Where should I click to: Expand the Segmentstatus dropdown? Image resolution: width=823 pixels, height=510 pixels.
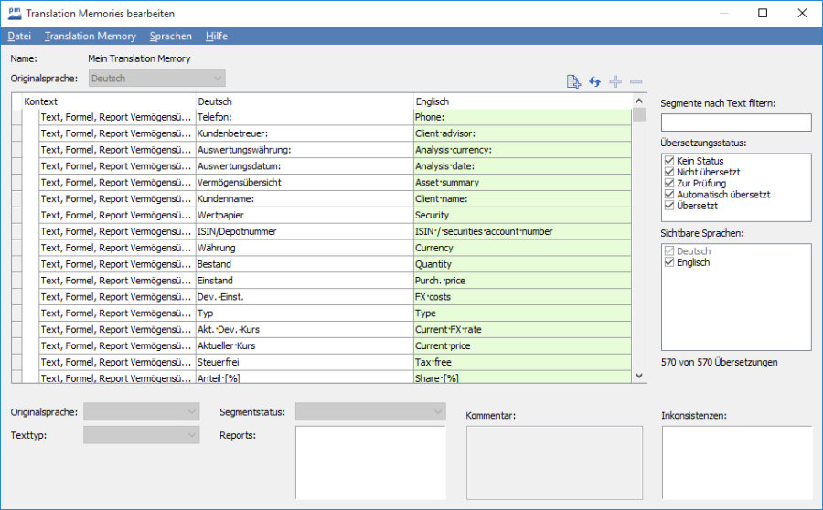pyautogui.click(x=369, y=412)
